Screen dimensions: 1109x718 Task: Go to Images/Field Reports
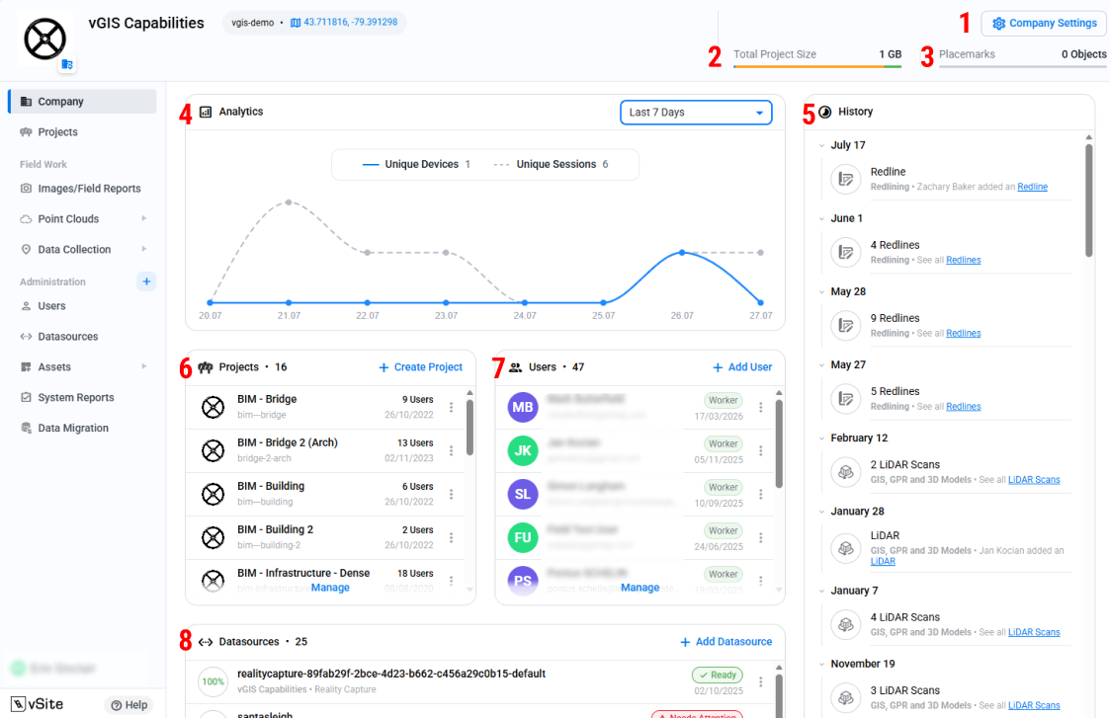[x=89, y=189]
